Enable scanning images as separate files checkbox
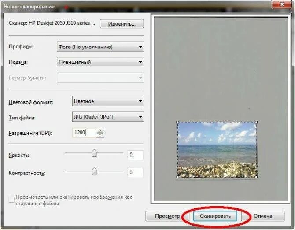Screen dimensions: 295x230 coord(11,200)
